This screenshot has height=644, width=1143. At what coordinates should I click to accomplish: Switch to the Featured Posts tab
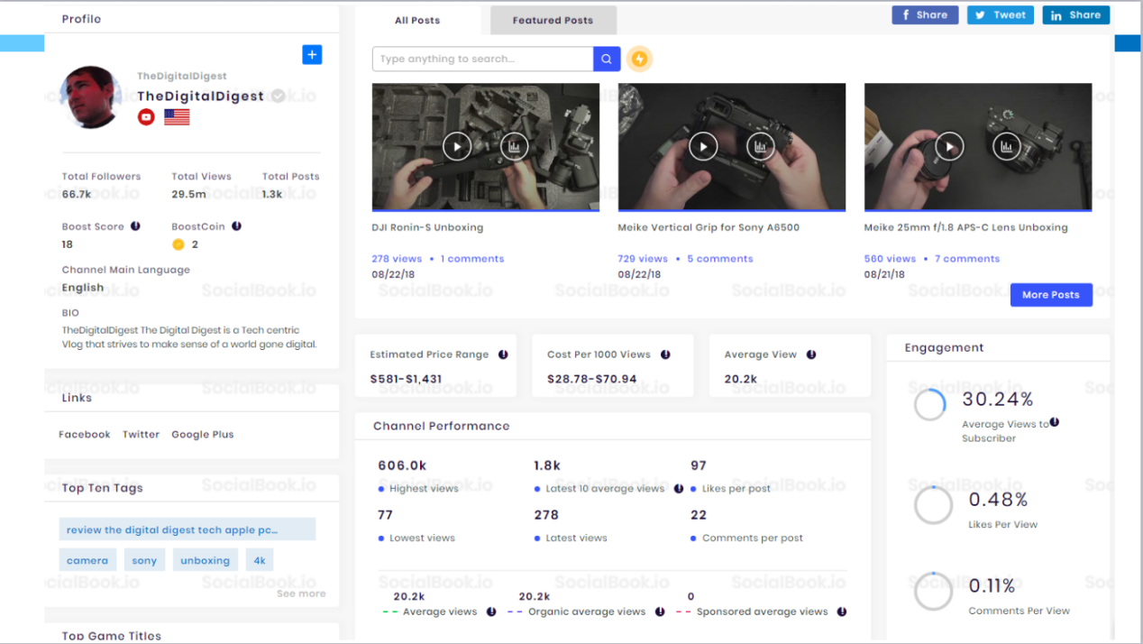[553, 20]
